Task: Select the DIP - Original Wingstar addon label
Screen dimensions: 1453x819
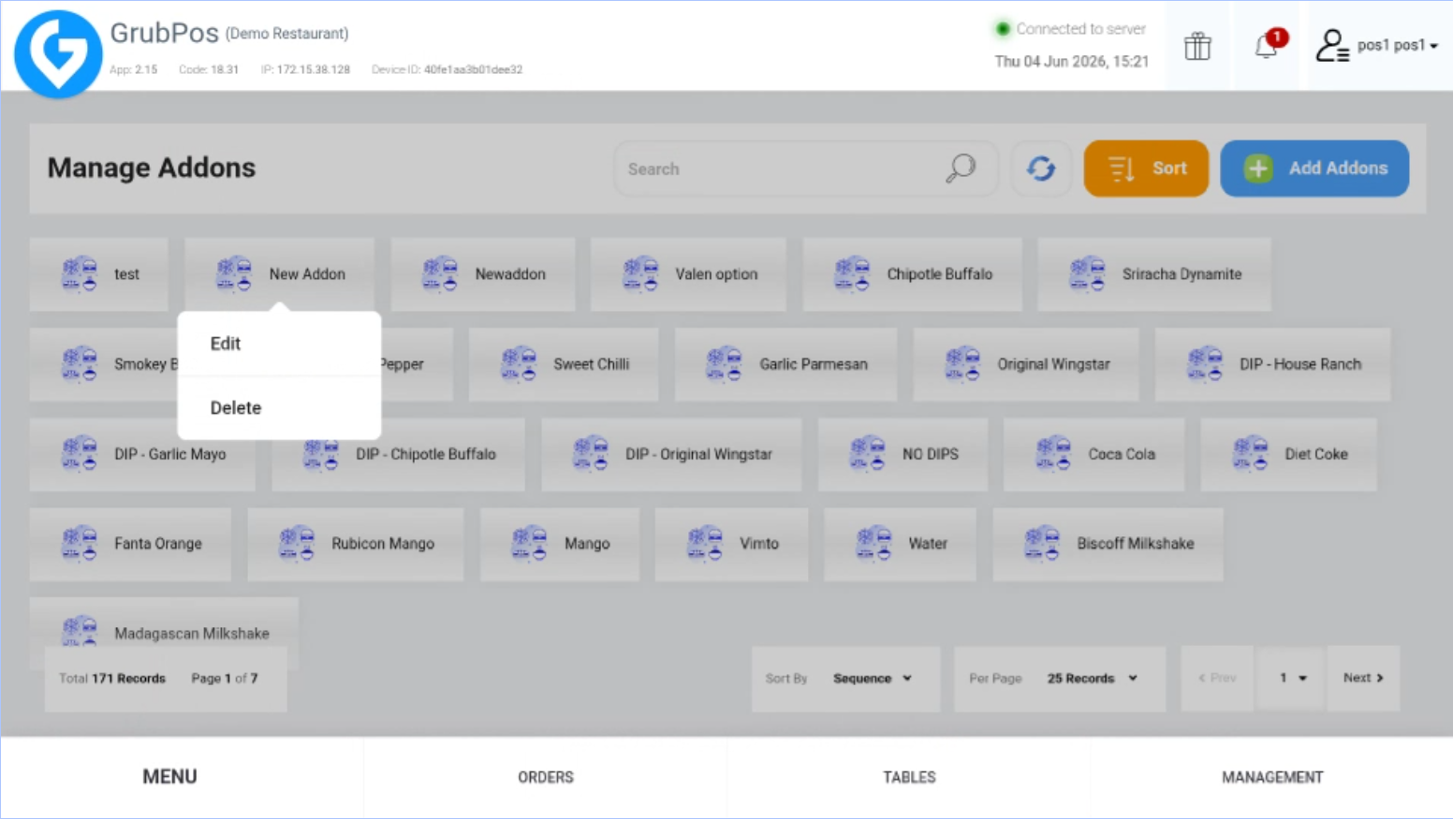Action: (x=698, y=454)
